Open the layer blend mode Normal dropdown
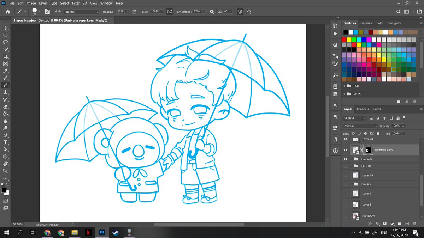Screen dimensions: 424x238 coord(360,126)
